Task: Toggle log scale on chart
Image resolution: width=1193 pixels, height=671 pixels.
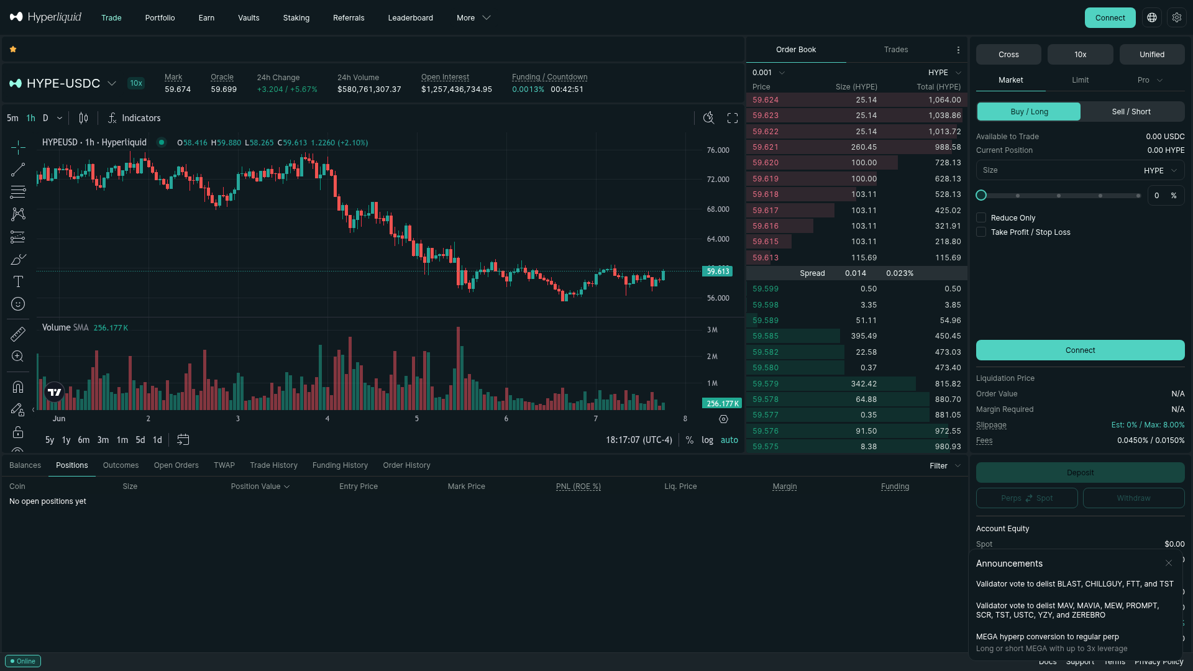Action: (707, 440)
